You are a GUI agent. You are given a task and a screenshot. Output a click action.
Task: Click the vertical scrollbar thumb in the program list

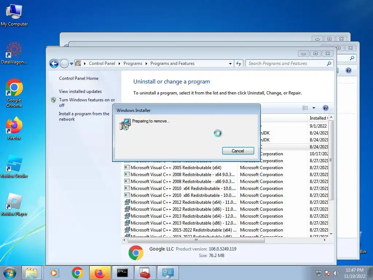pyautogui.click(x=331, y=160)
